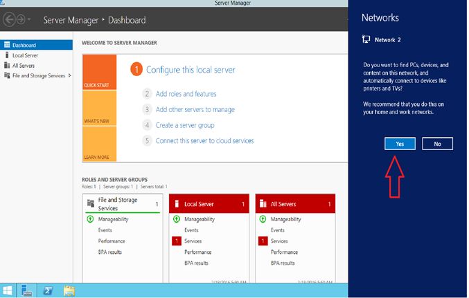Click Performance in the File and Storage tile
The height and width of the screenshot is (298, 469).
112,241
